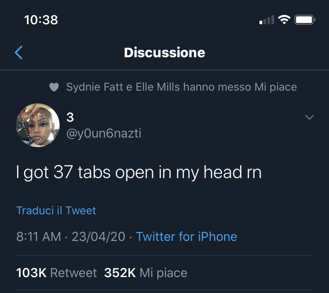
Task: Tap the 10:38 status bar clock
Action: [41, 20]
